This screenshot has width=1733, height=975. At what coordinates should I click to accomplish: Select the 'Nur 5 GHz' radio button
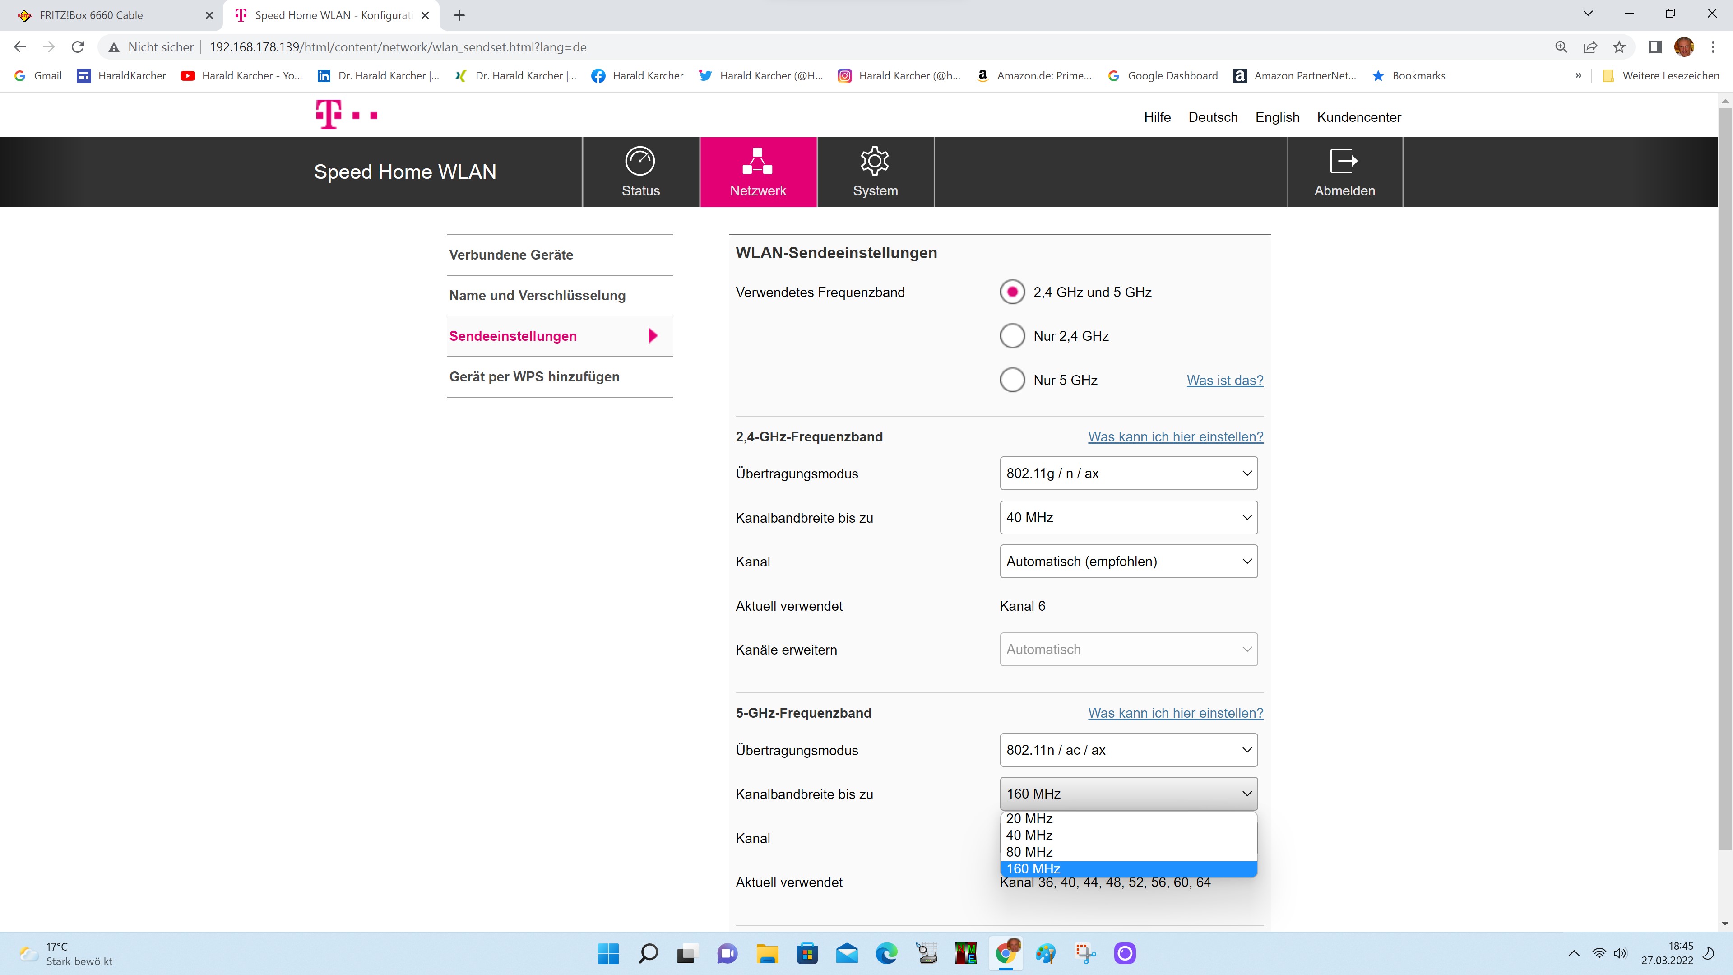[x=1012, y=380]
